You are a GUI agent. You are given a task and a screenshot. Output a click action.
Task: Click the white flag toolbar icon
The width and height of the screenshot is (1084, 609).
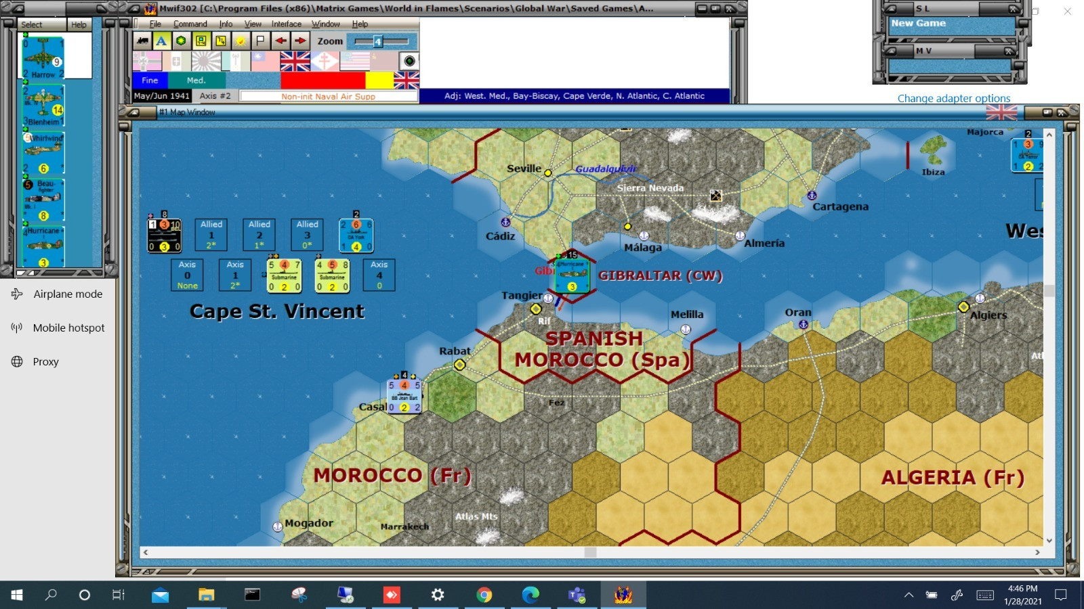[260, 41]
